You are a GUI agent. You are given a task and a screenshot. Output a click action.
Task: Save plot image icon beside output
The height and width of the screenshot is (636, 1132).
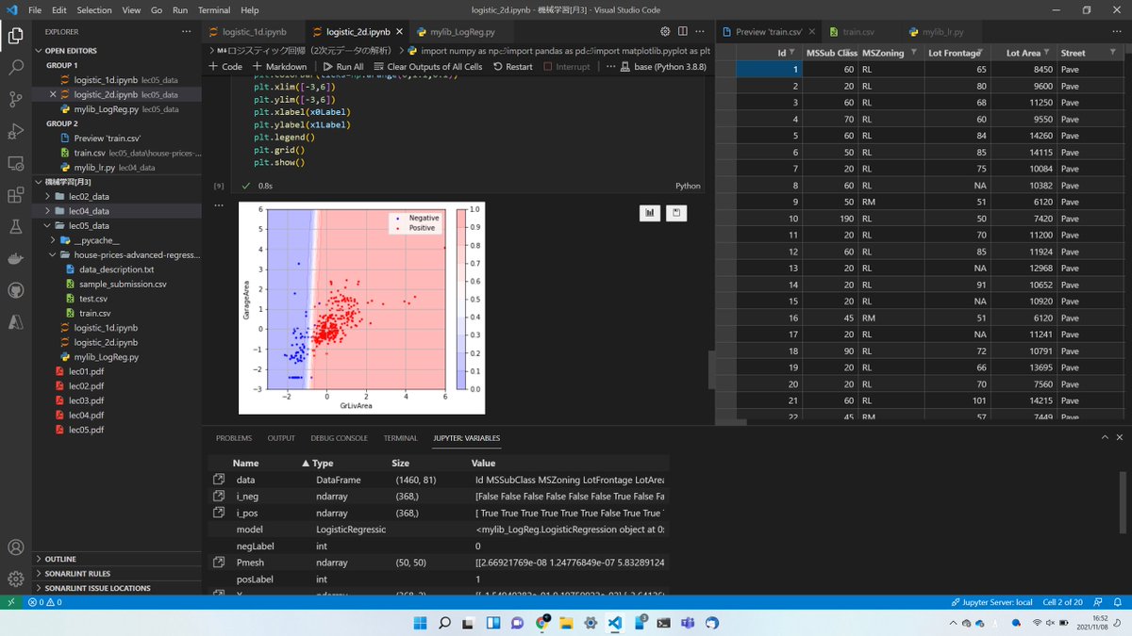click(676, 213)
